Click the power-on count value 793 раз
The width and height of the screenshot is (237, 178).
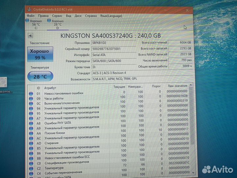(180, 60)
